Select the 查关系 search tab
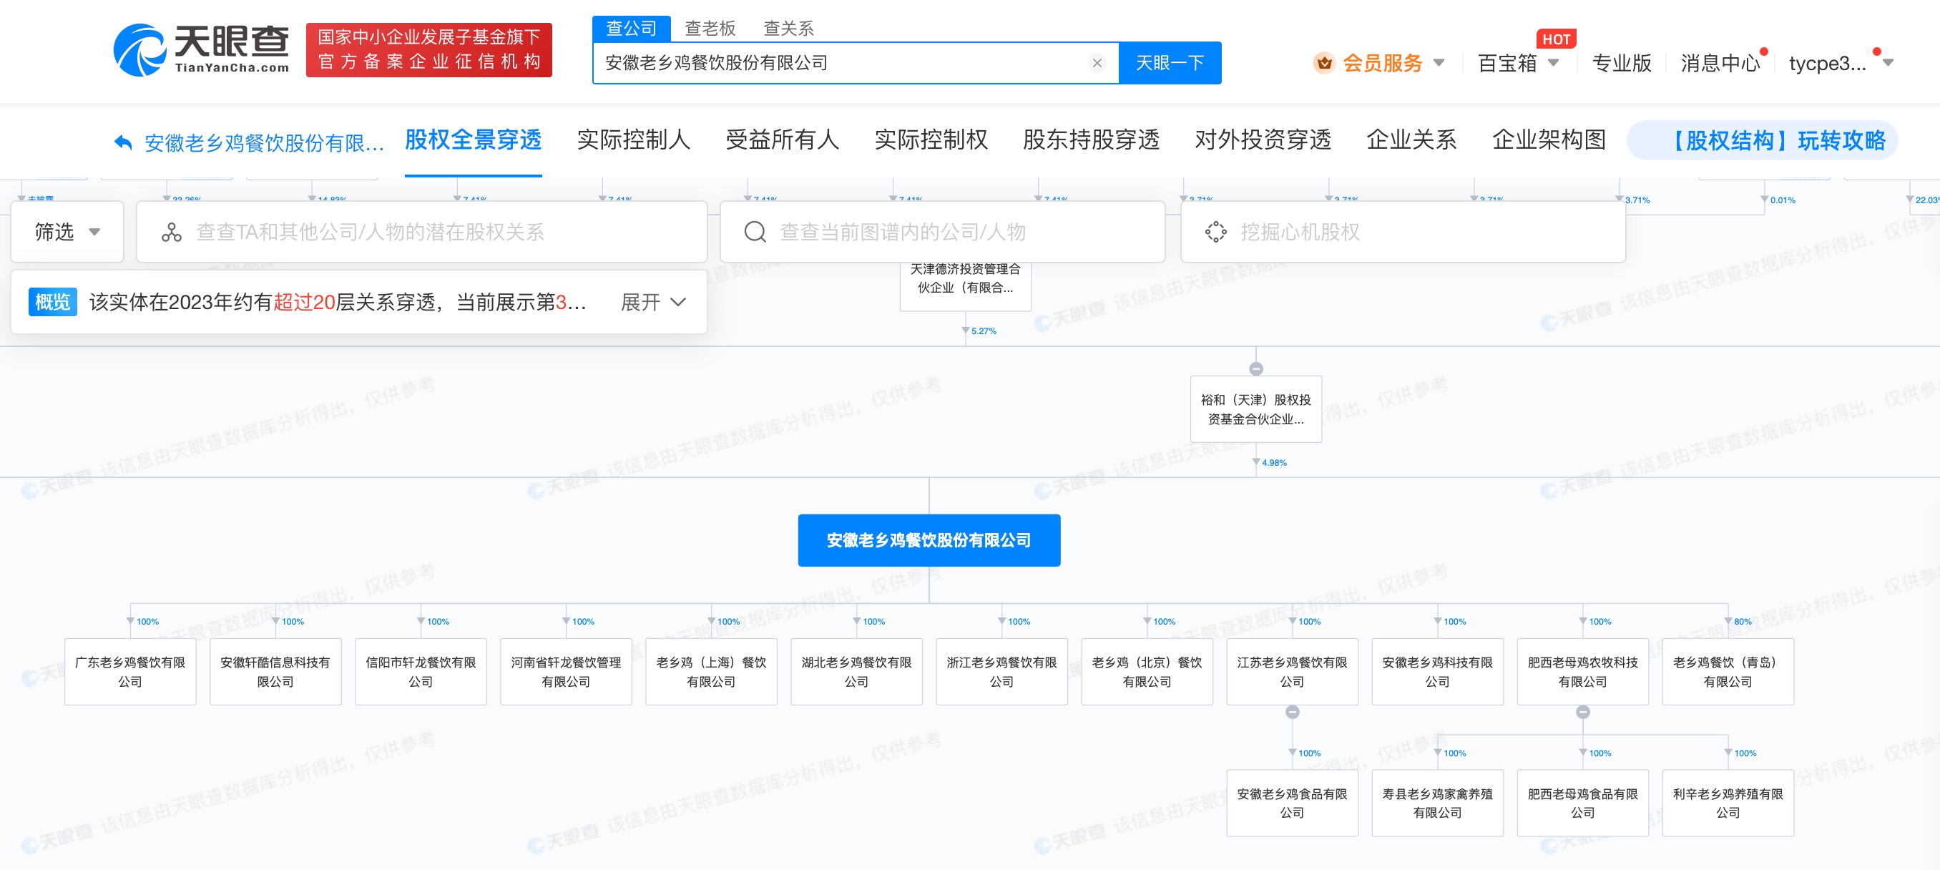Screen dimensions: 1940x870 point(788,29)
